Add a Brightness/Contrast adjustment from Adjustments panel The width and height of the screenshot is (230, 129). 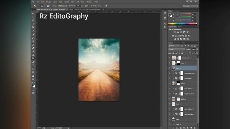pyautogui.click(x=175, y=32)
